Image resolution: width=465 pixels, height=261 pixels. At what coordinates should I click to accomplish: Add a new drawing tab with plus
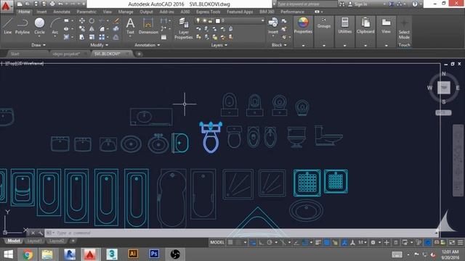[x=139, y=54]
